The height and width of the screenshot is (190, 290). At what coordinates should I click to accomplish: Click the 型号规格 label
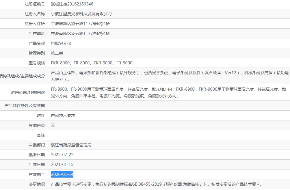[37, 63]
